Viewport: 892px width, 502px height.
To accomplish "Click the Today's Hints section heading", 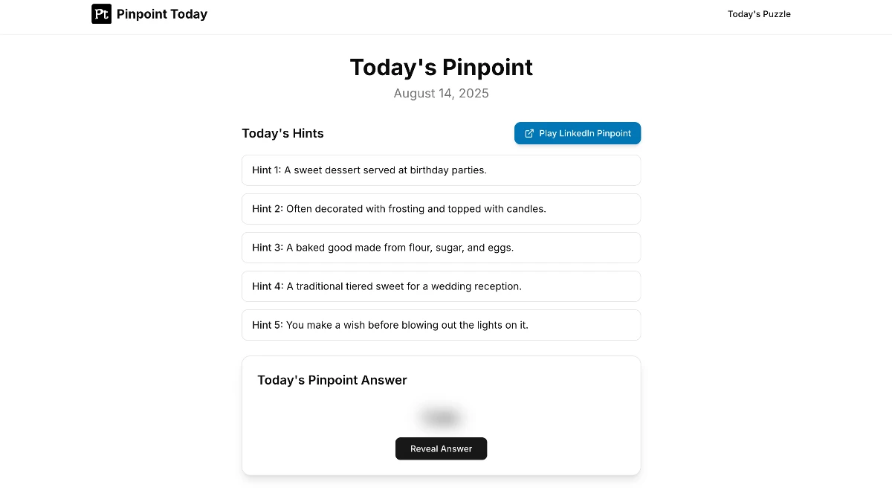I will point(282,133).
